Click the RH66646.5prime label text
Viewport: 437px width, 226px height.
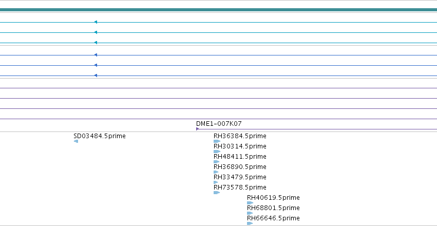click(273, 218)
